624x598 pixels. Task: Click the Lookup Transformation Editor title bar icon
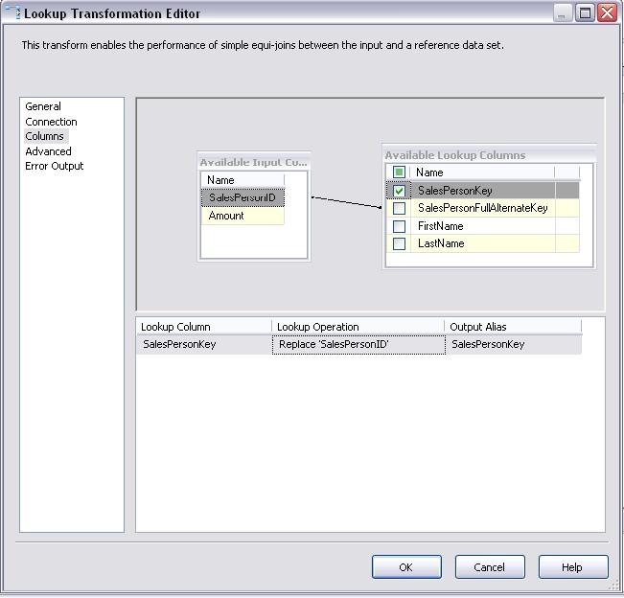pyautogui.click(x=12, y=13)
